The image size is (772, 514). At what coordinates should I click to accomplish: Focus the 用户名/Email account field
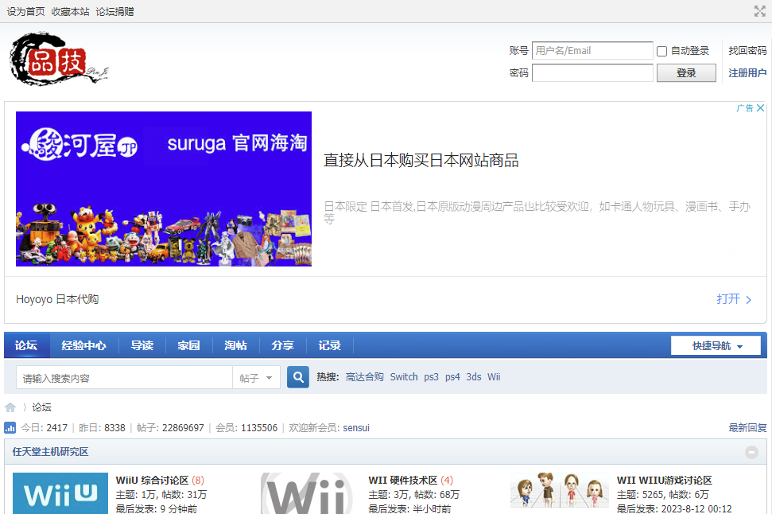tap(592, 51)
